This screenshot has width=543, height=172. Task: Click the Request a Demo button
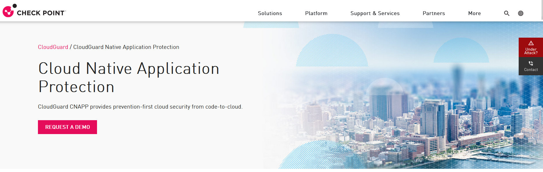tap(67, 127)
